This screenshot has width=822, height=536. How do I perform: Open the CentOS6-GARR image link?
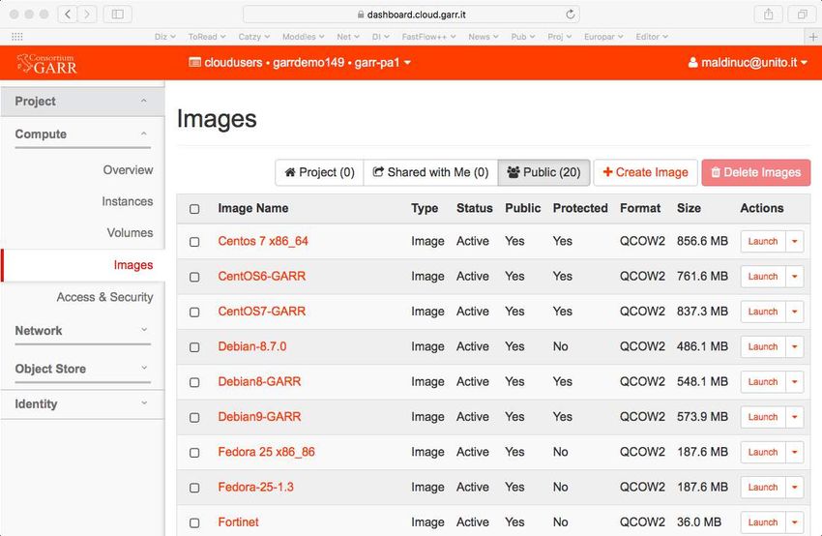262,277
